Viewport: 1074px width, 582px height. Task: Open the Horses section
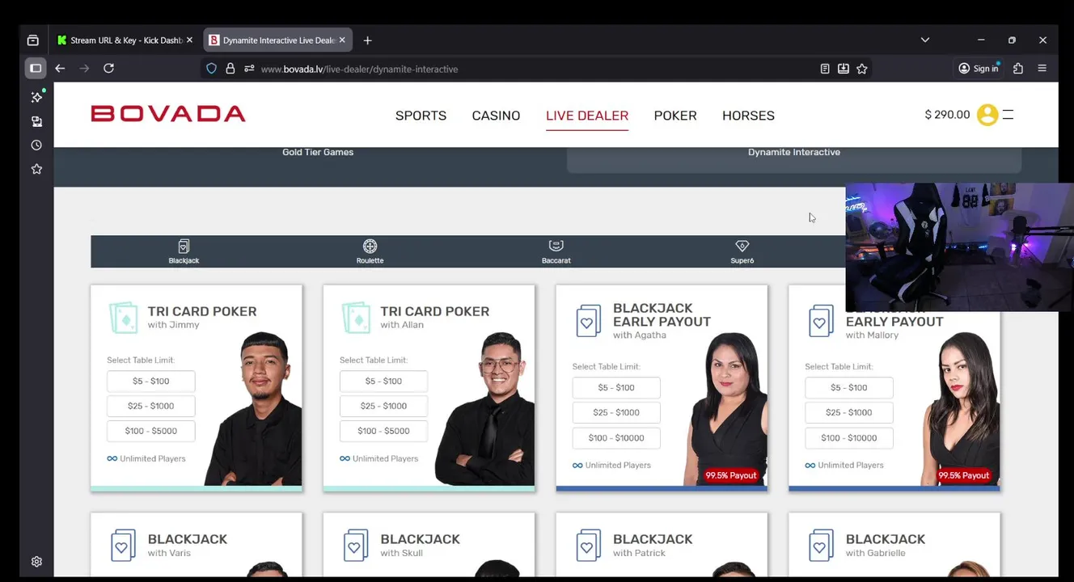(748, 116)
